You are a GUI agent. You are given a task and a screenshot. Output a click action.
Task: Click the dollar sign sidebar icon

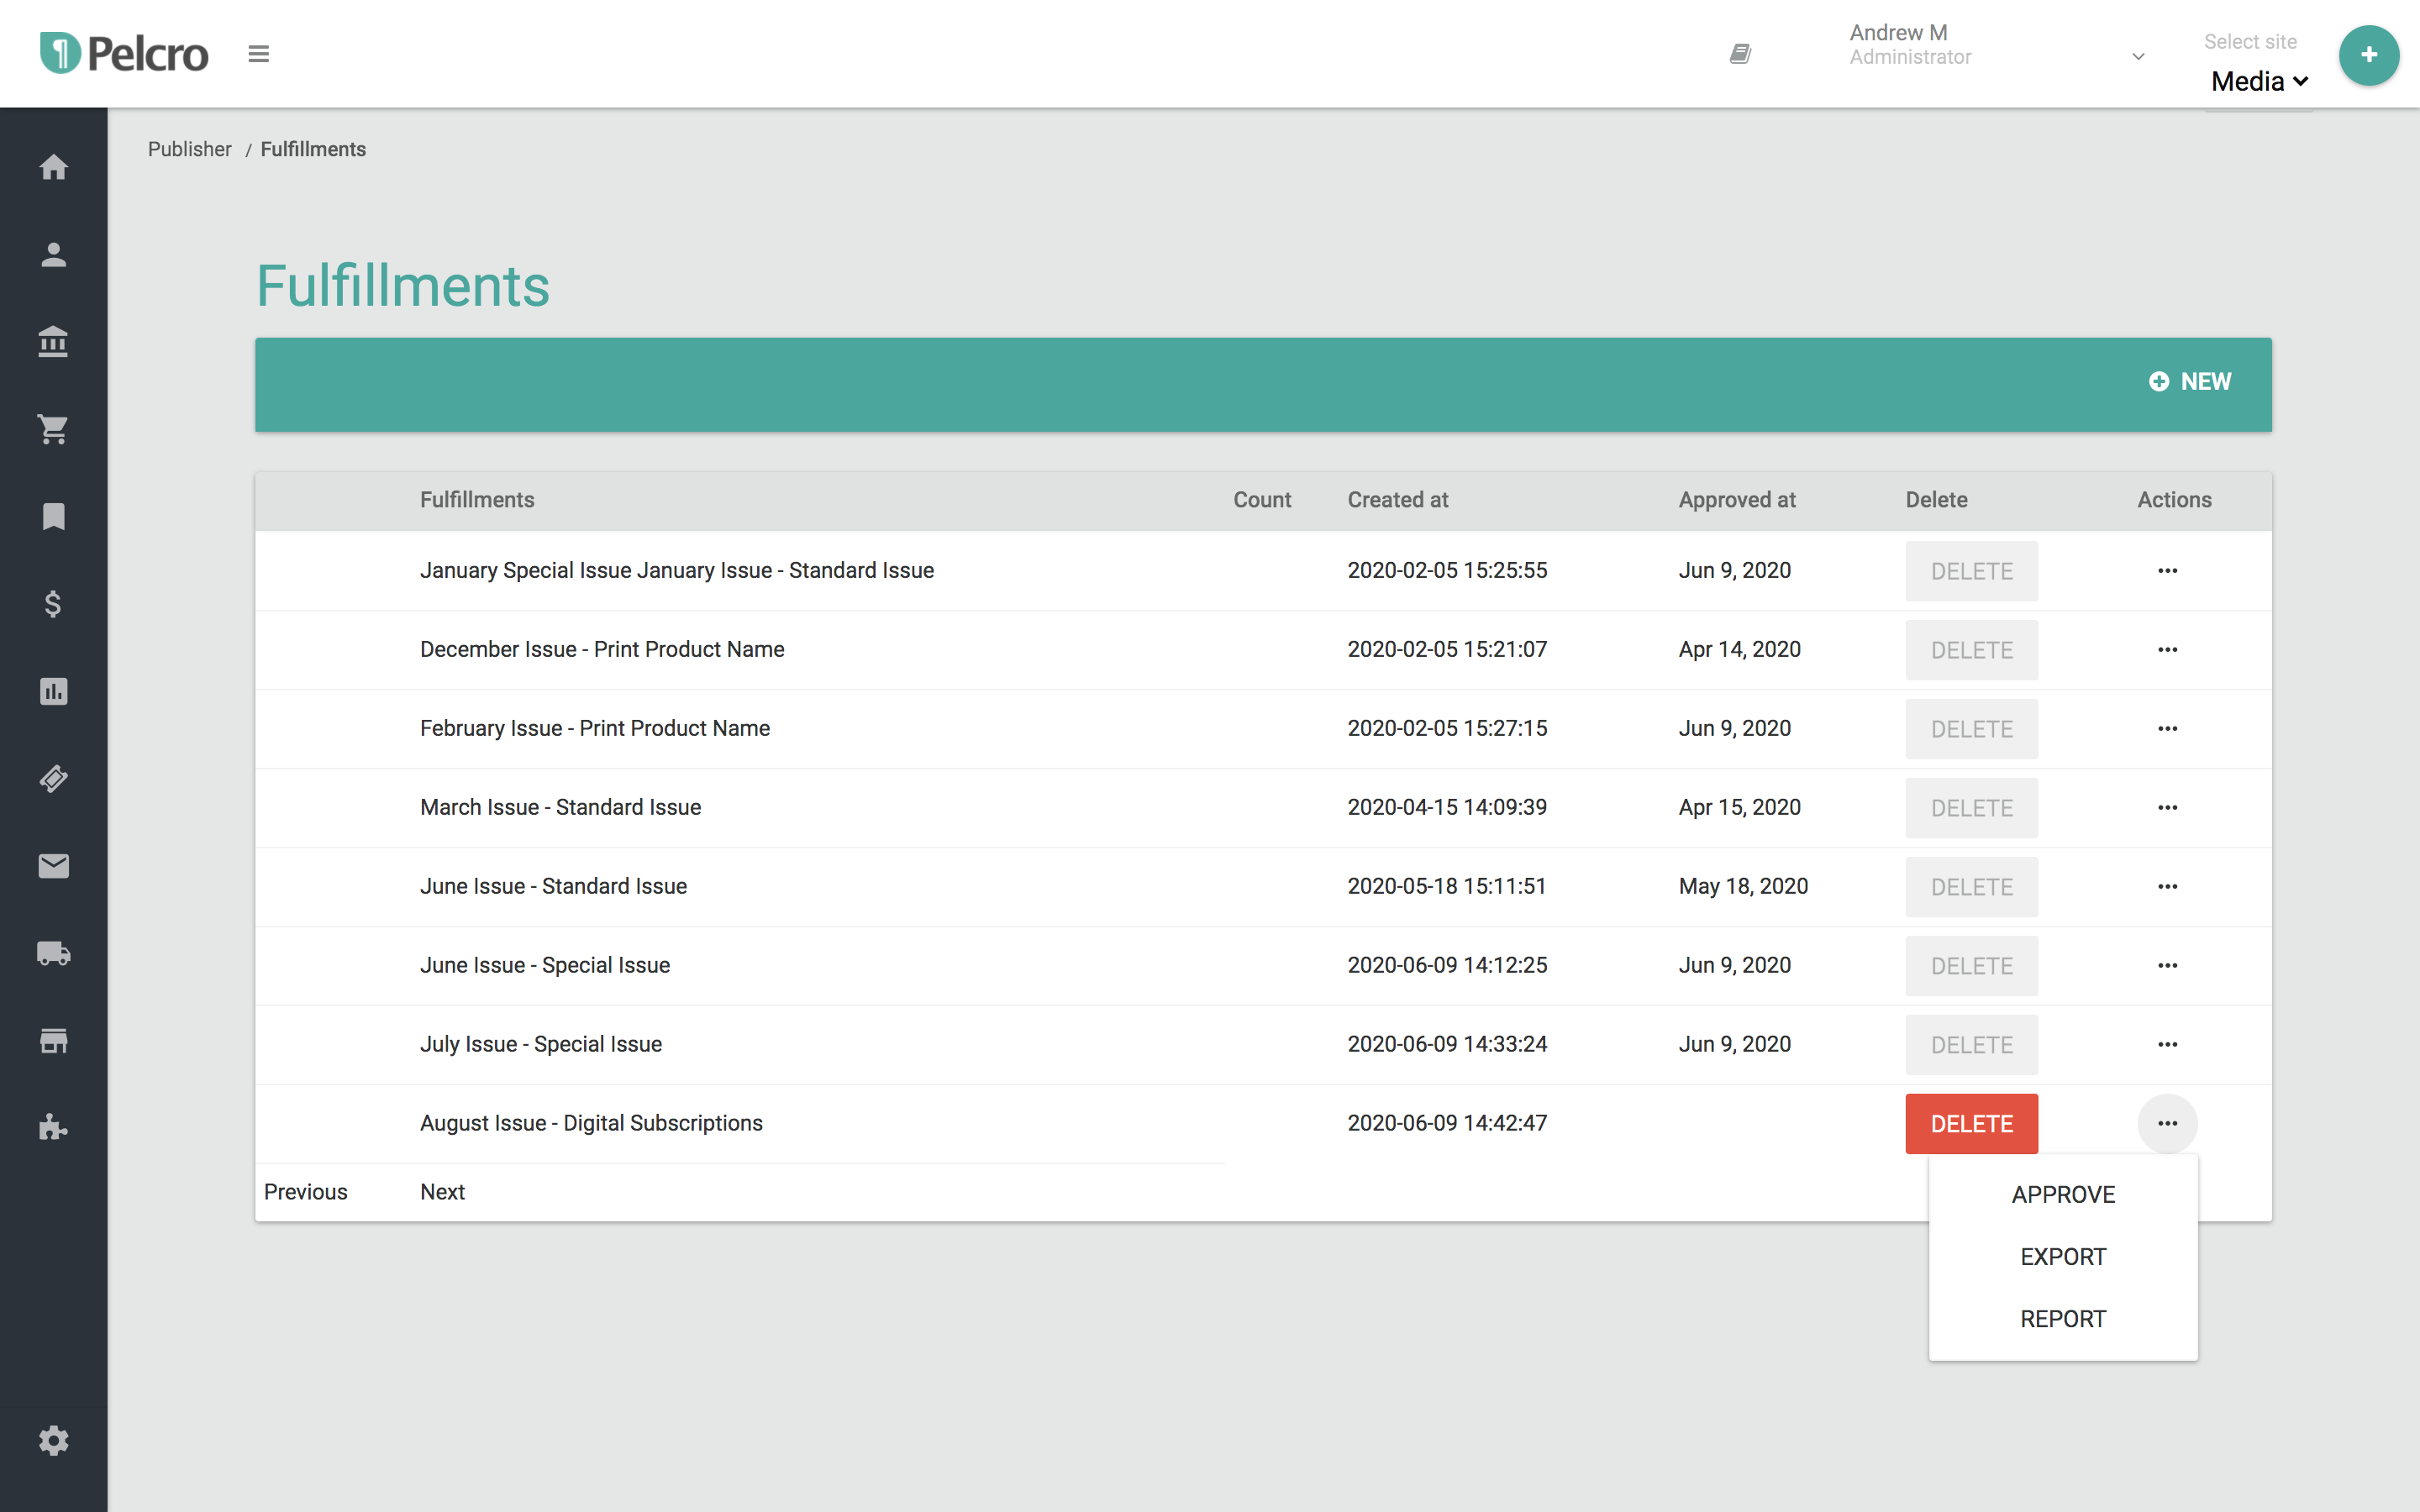point(54,604)
